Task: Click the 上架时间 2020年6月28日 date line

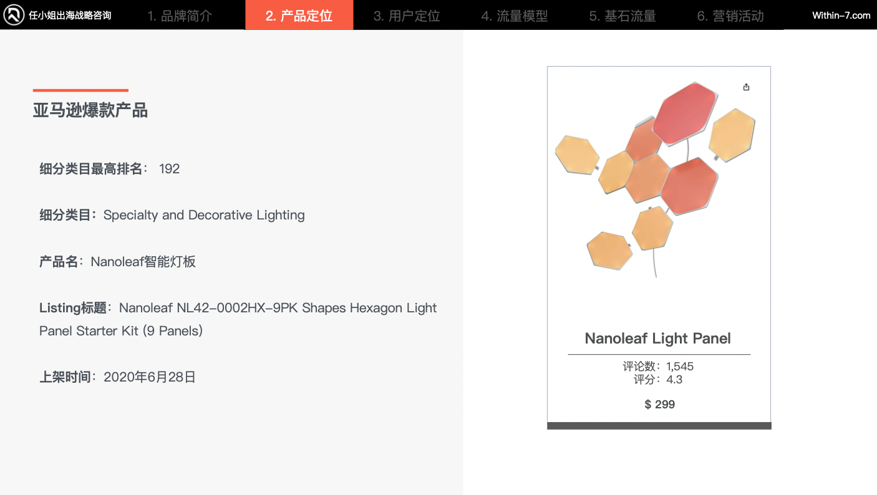Action: [x=118, y=377]
